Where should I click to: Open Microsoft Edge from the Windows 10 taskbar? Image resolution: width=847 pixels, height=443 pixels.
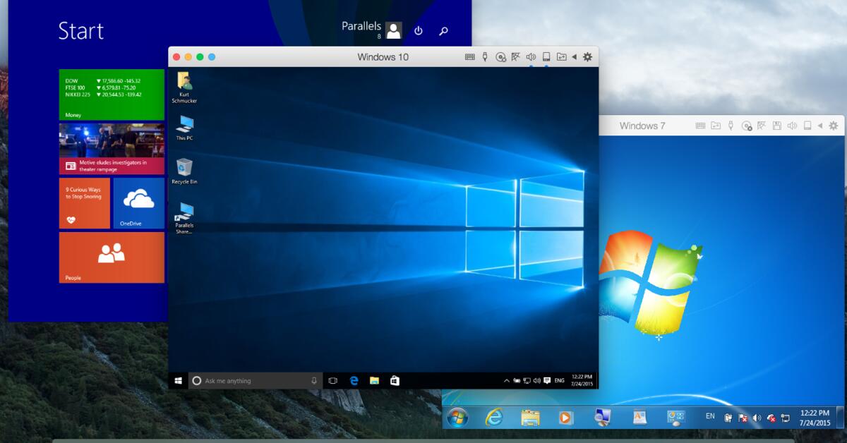click(353, 380)
